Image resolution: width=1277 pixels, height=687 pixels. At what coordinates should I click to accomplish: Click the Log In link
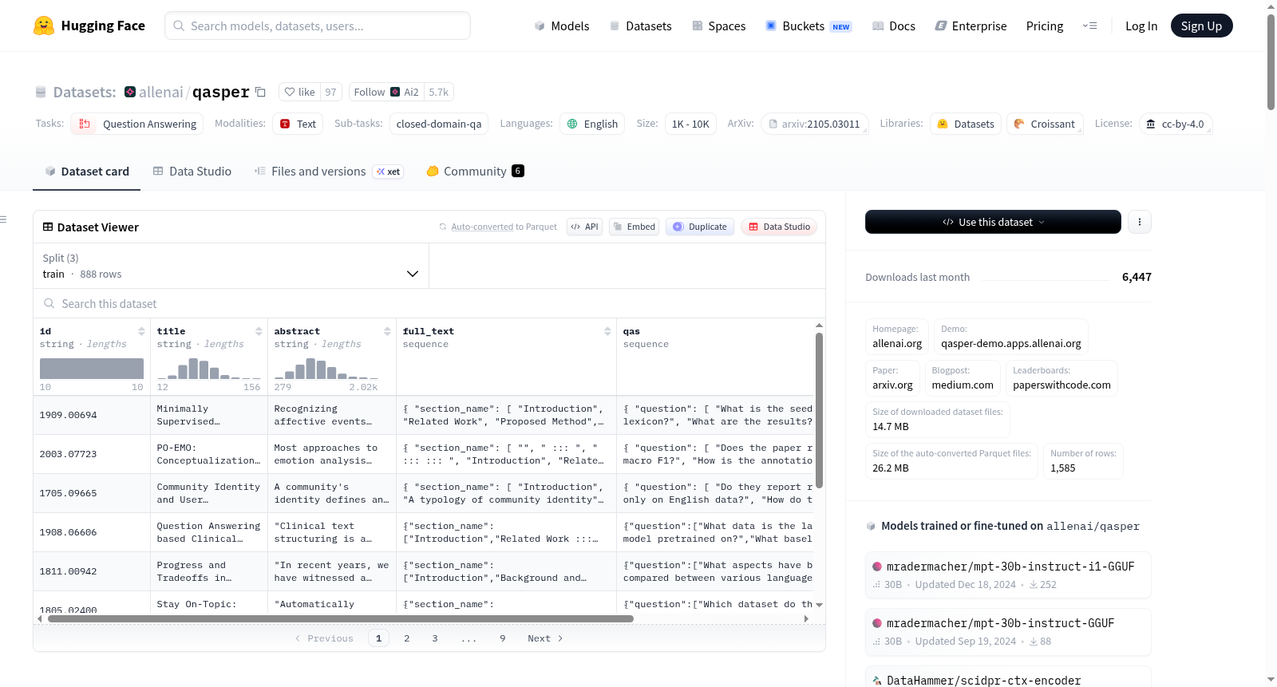click(1141, 26)
